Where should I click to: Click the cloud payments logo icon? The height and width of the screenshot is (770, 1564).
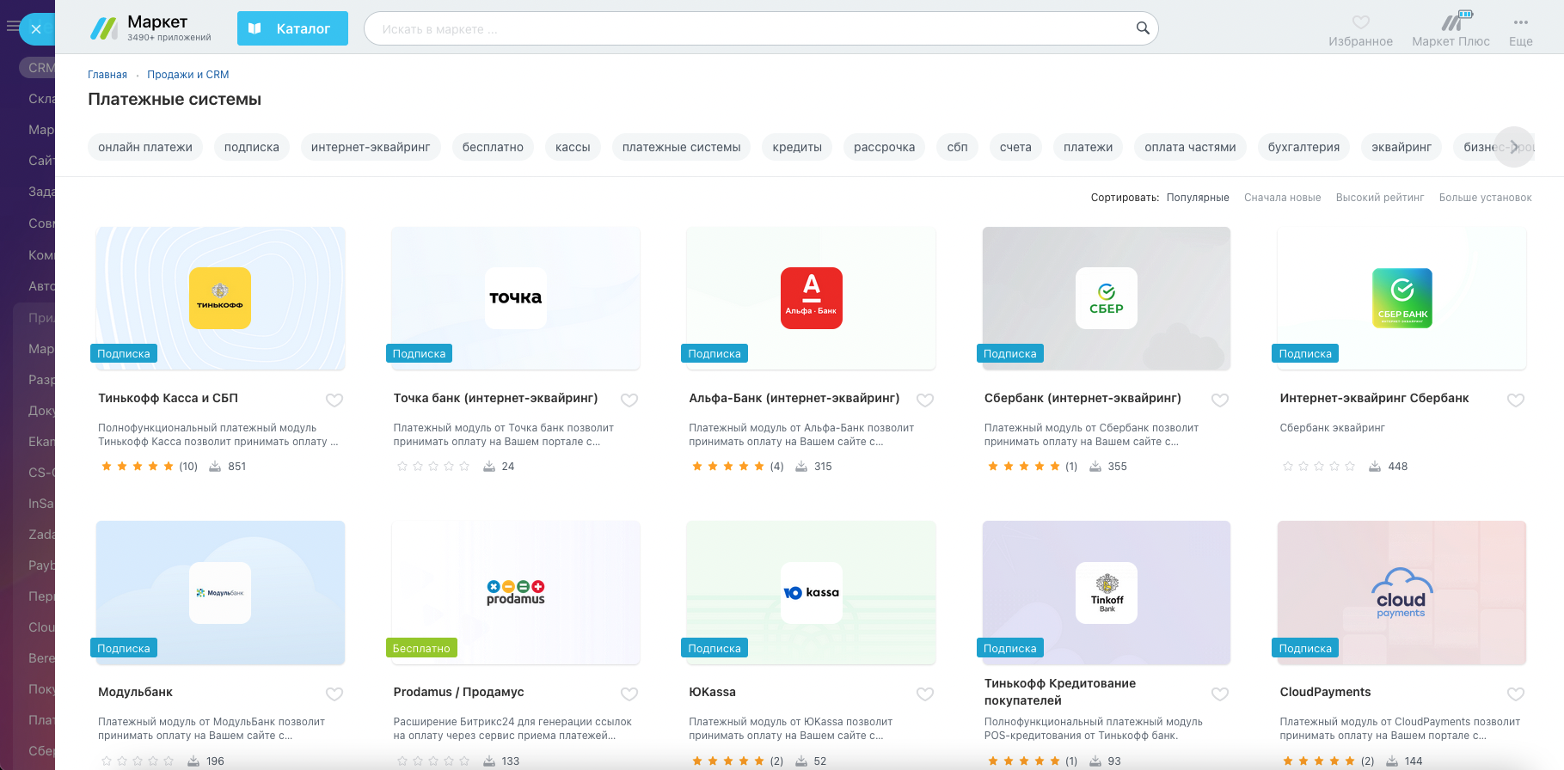click(1401, 593)
